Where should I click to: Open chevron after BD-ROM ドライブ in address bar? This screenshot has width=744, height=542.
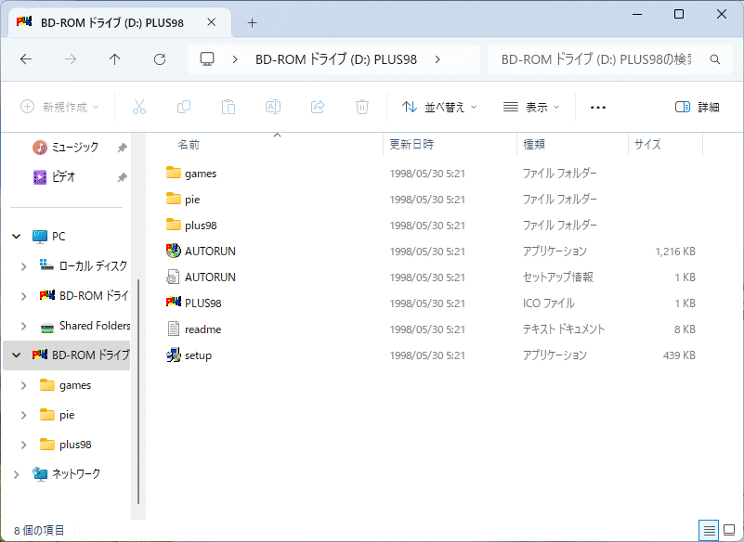[437, 59]
